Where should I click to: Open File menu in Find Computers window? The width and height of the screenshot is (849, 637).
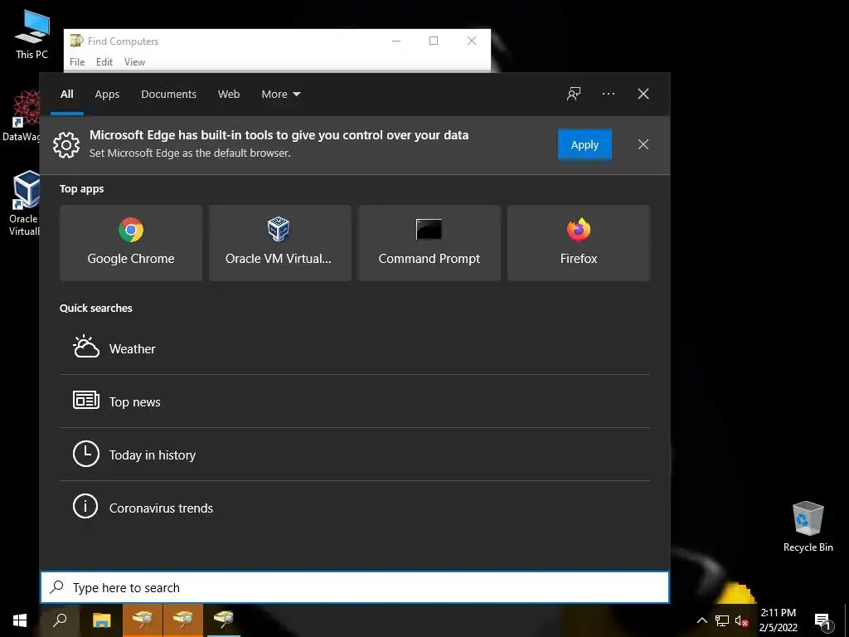(x=77, y=61)
